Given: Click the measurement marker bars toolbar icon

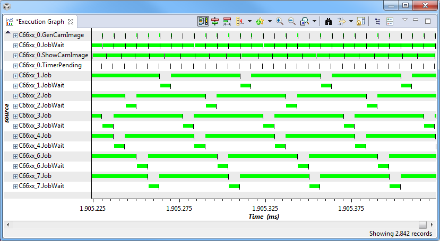Looking at the screenshot, I should click(227, 21).
